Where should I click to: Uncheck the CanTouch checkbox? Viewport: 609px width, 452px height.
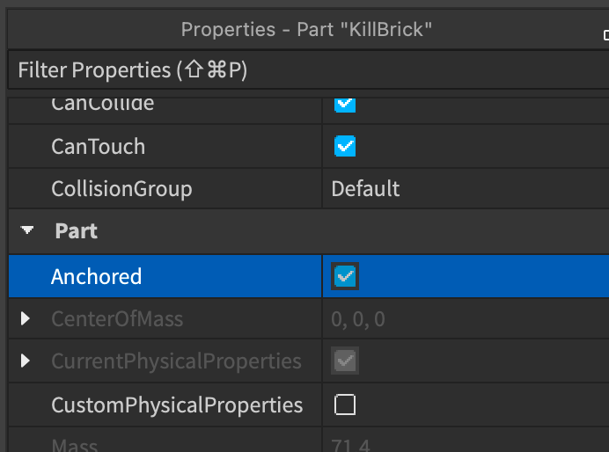345,146
